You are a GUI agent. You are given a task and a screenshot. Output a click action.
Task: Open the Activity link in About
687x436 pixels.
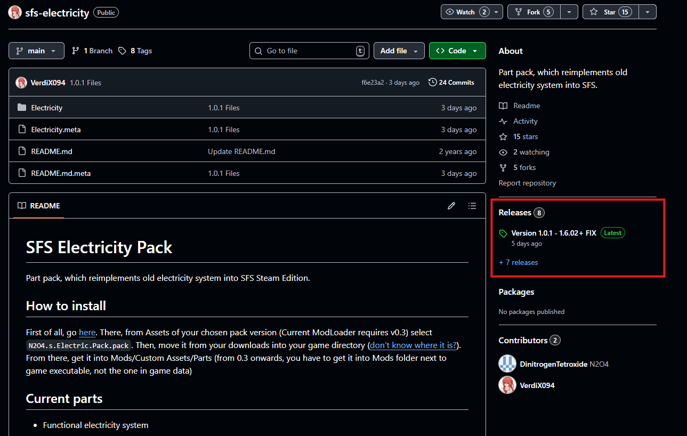[x=525, y=121]
